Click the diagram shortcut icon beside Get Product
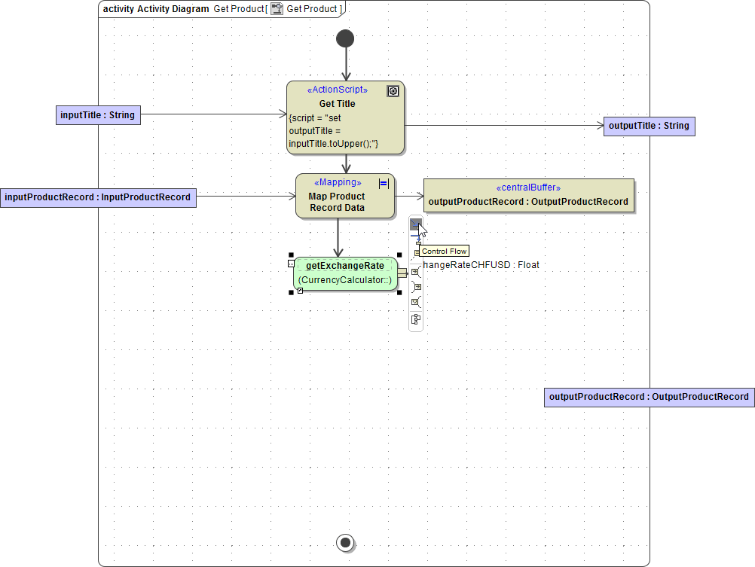 [277, 8]
